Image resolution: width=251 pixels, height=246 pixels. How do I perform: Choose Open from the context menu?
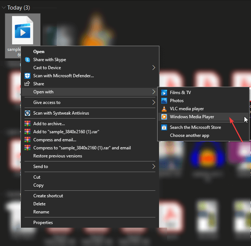[90, 52]
